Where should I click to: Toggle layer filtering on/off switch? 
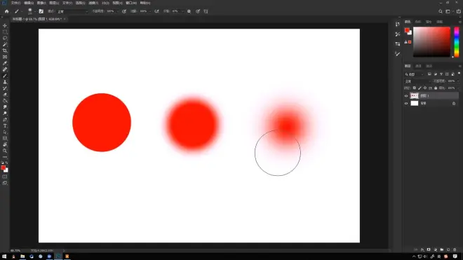click(459, 74)
